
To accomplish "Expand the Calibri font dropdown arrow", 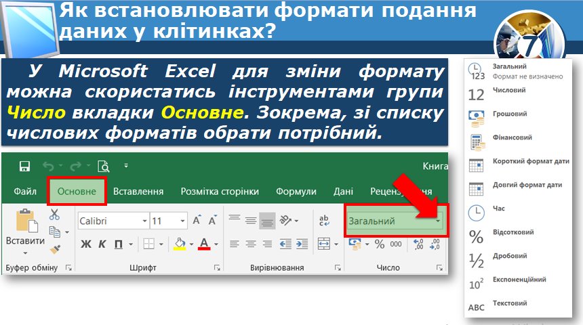I will 145,221.
